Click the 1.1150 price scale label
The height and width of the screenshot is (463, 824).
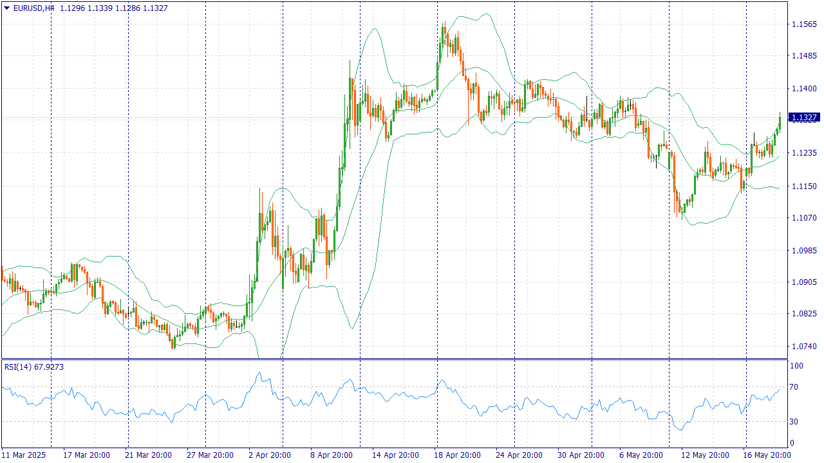[x=803, y=186]
